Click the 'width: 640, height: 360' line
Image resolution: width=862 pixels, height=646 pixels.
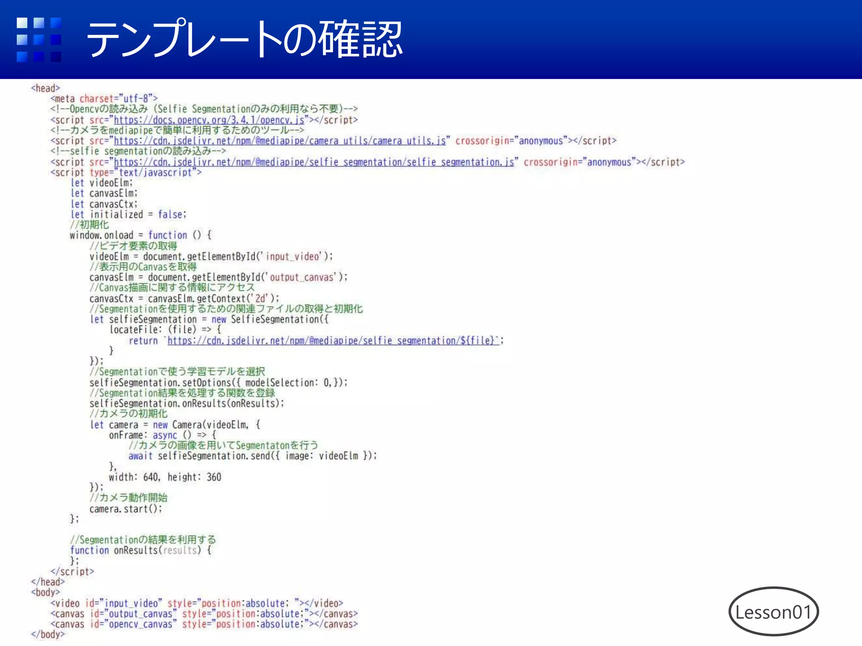point(165,477)
